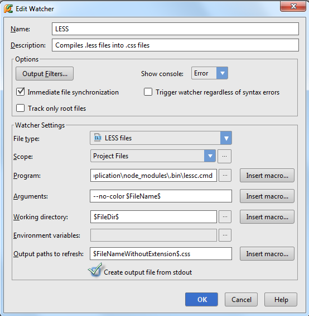Browse for Program path with ellipsis button
309x316 pixels.
pyautogui.click(x=225, y=176)
